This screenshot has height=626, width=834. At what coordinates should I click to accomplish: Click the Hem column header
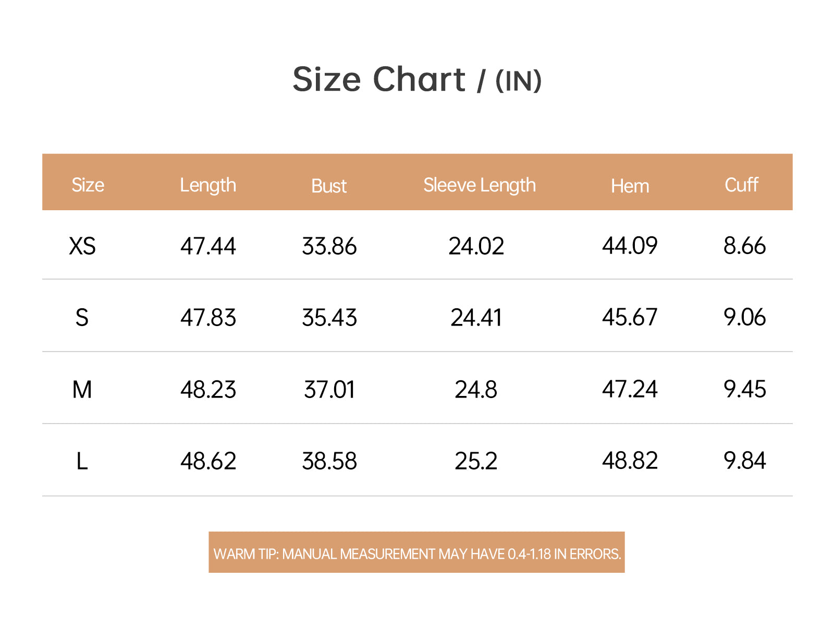click(630, 186)
